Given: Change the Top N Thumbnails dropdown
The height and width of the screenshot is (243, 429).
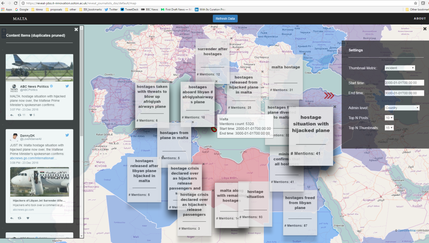Looking at the screenshot, I should pos(389,128).
